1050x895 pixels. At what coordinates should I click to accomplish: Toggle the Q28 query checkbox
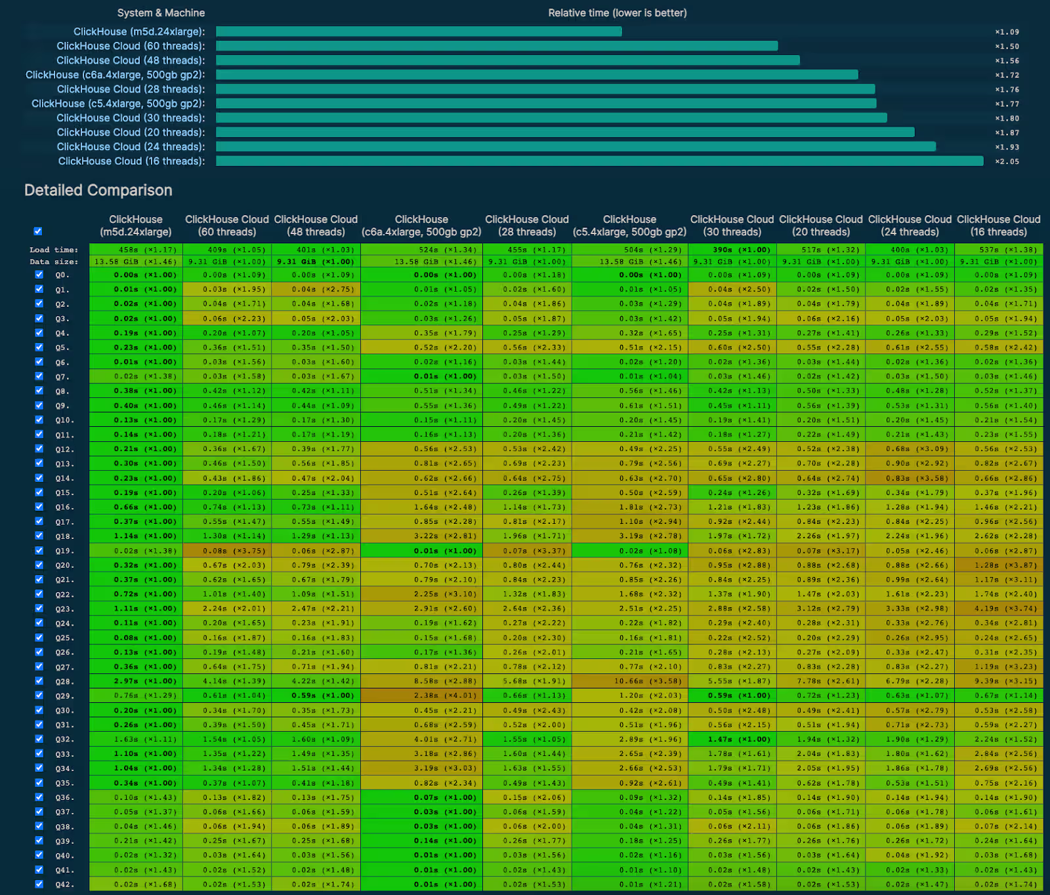(37, 681)
